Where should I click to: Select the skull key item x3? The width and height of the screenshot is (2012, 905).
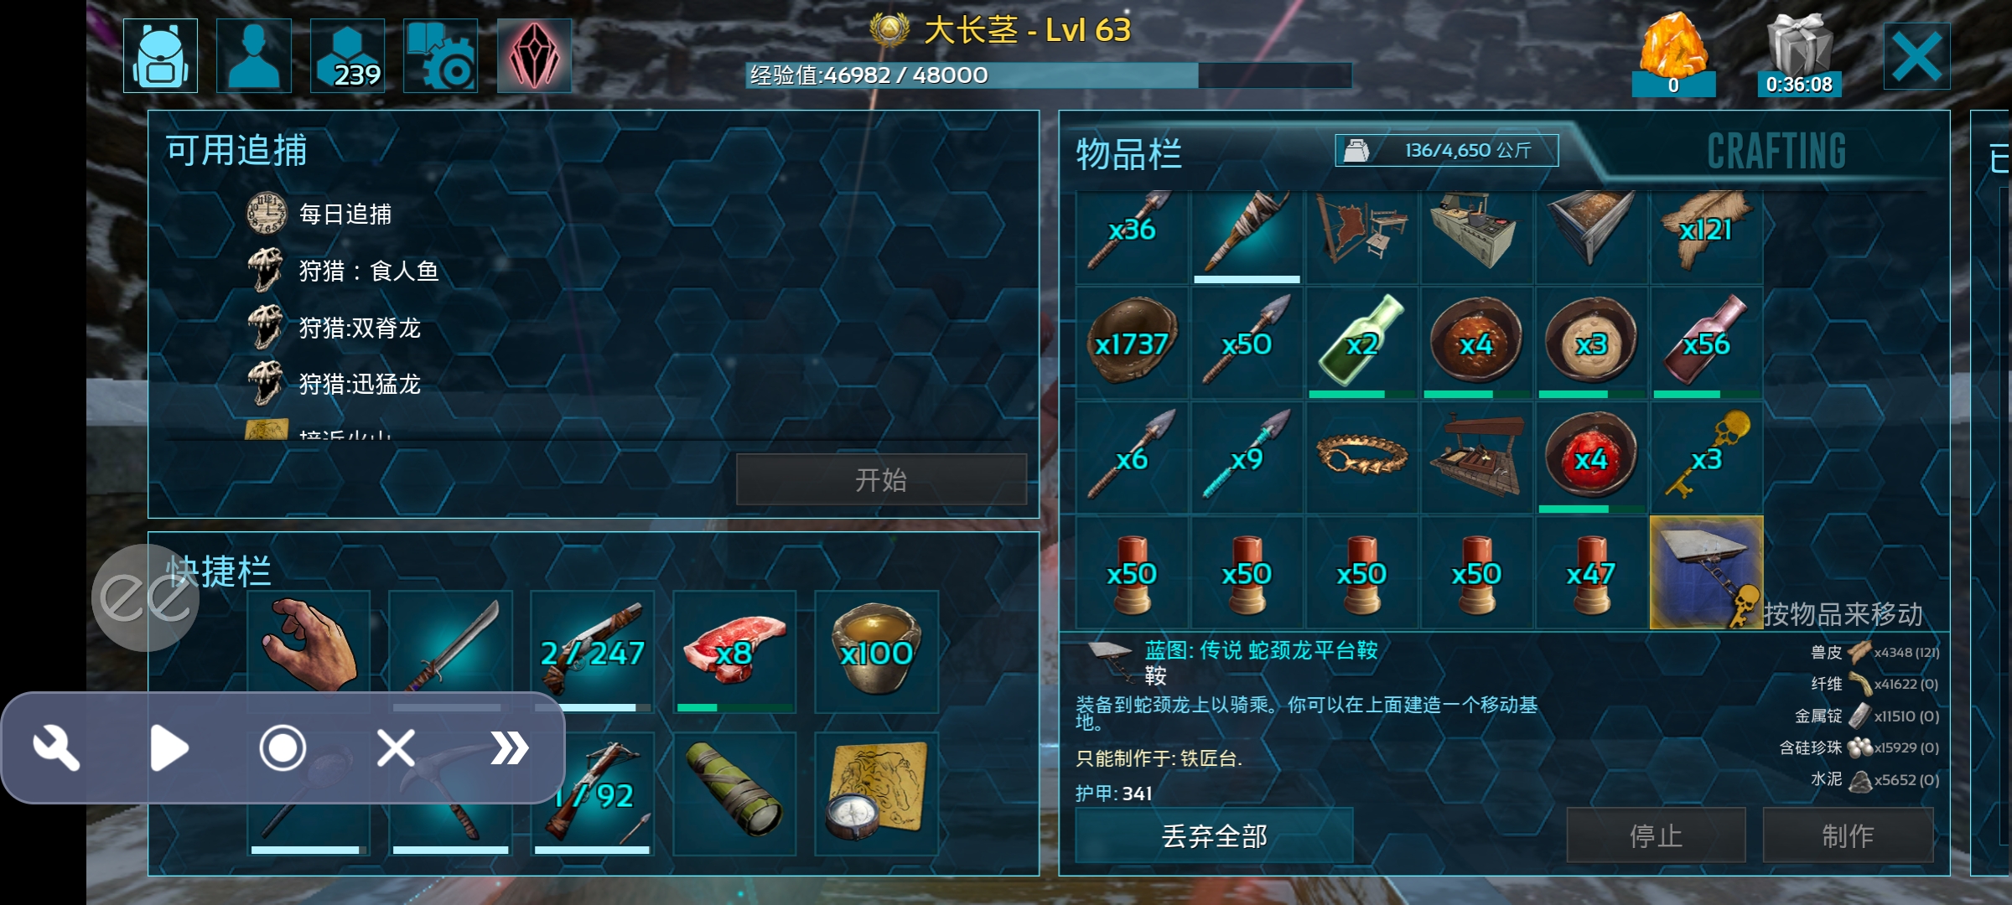(1706, 458)
